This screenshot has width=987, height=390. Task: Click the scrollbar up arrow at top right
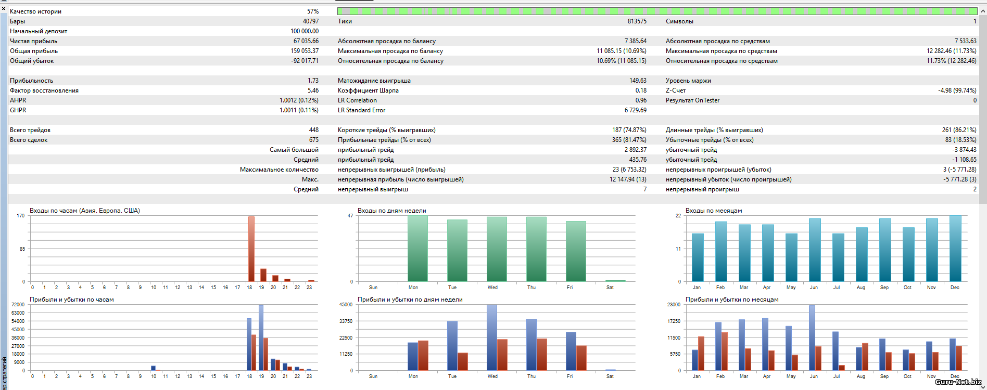pyautogui.click(x=983, y=11)
